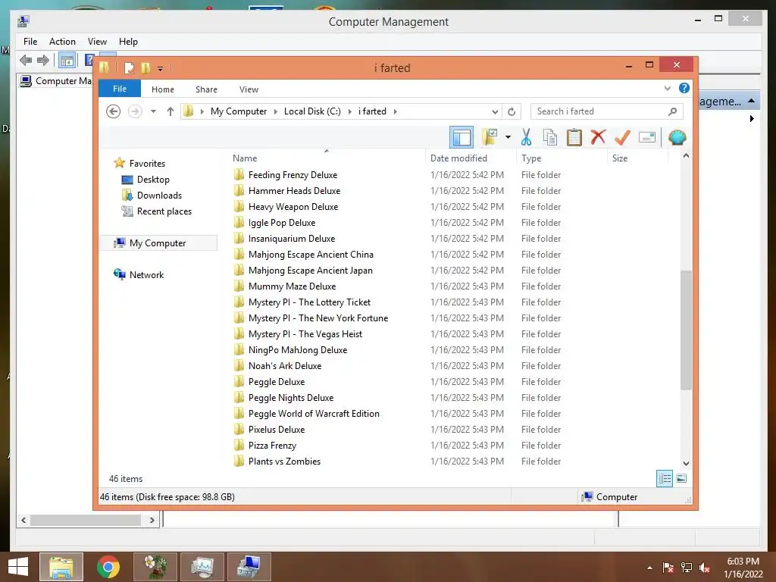776x582 pixels.
Task: Sort by Type column header
Action: pos(562,158)
